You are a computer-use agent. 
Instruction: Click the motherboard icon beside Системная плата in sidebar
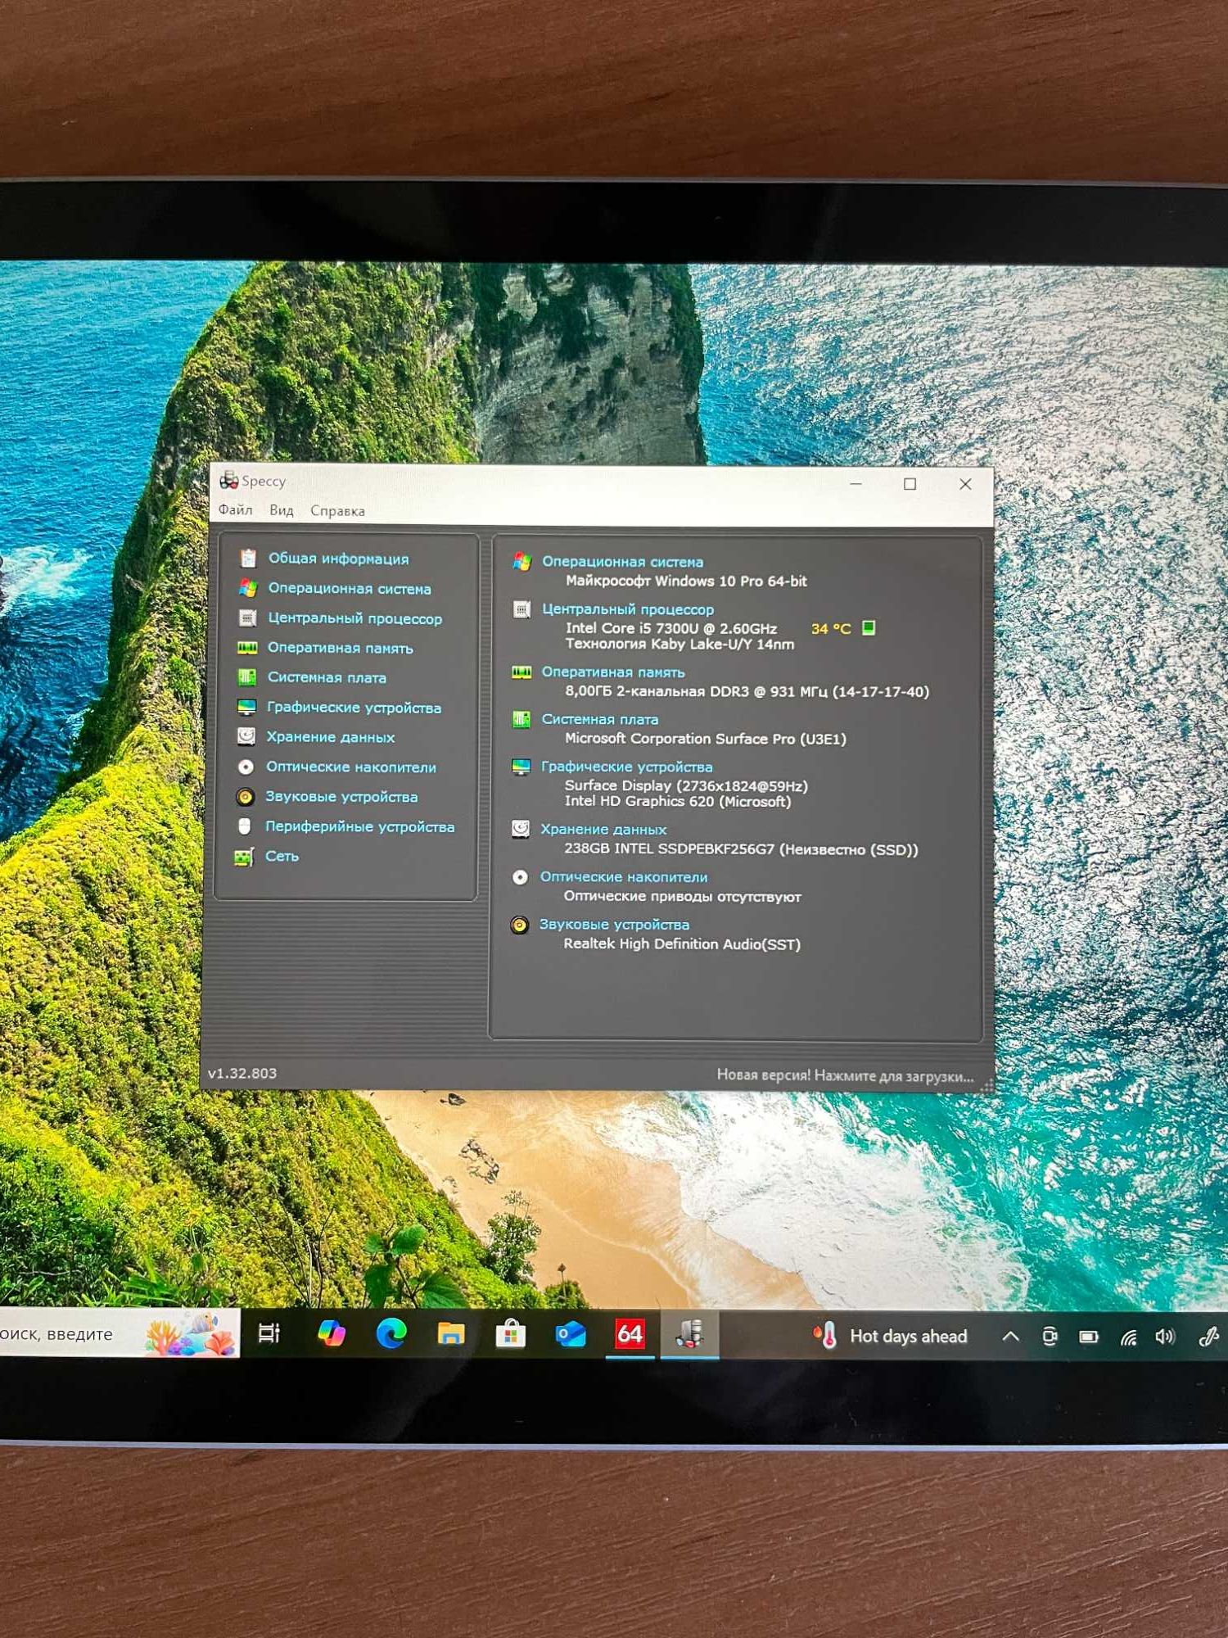(x=246, y=677)
